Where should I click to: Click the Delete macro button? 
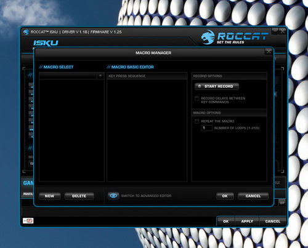pyautogui.click(x=79, y=196)
